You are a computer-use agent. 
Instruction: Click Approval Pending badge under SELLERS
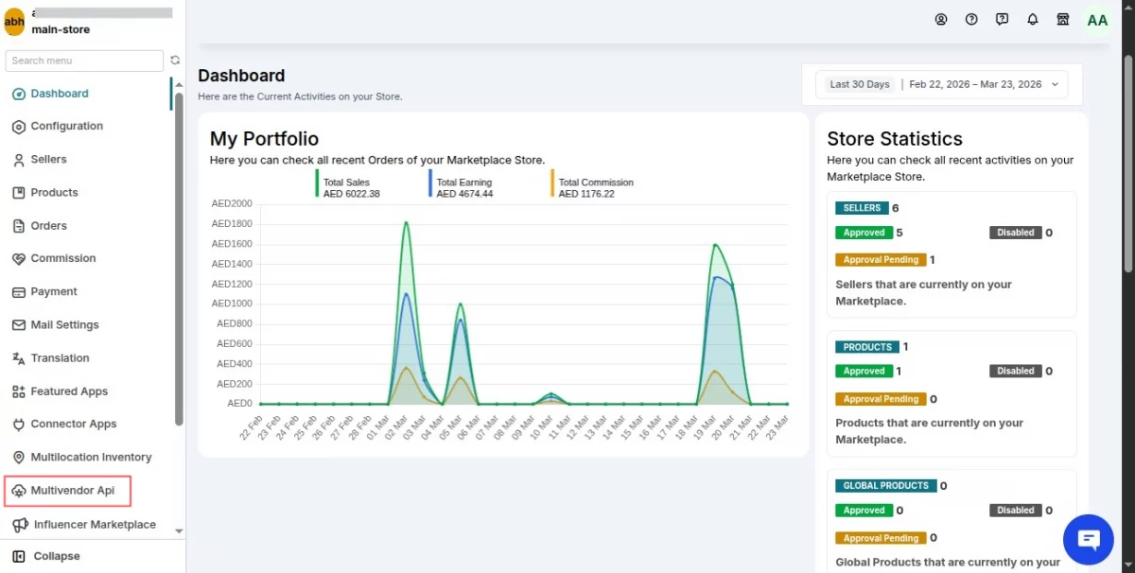pos(881,260)
